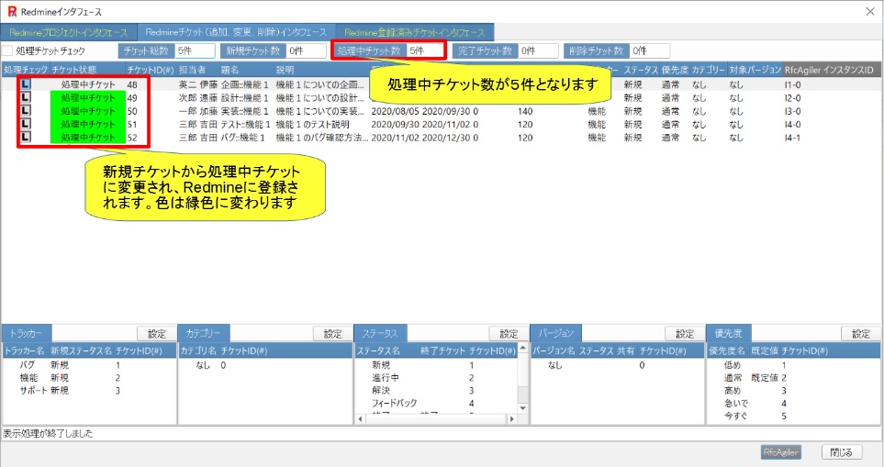Close the Redmineインタフェース window
Screen dimensions: 884x467
click(870, 11)
